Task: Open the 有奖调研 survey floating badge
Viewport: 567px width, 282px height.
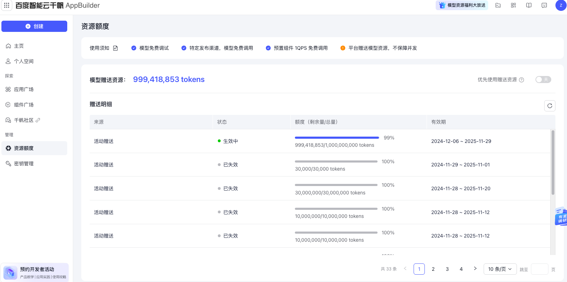Action: pos(561,216)
